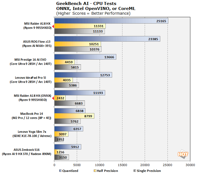This screenshot has height=173, width=197.
Task: Click the SDXE X1E-78-100 / Adreno subtitle
Action: 32,136
